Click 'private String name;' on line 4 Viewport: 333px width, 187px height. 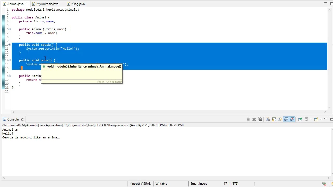click(37, 21)
